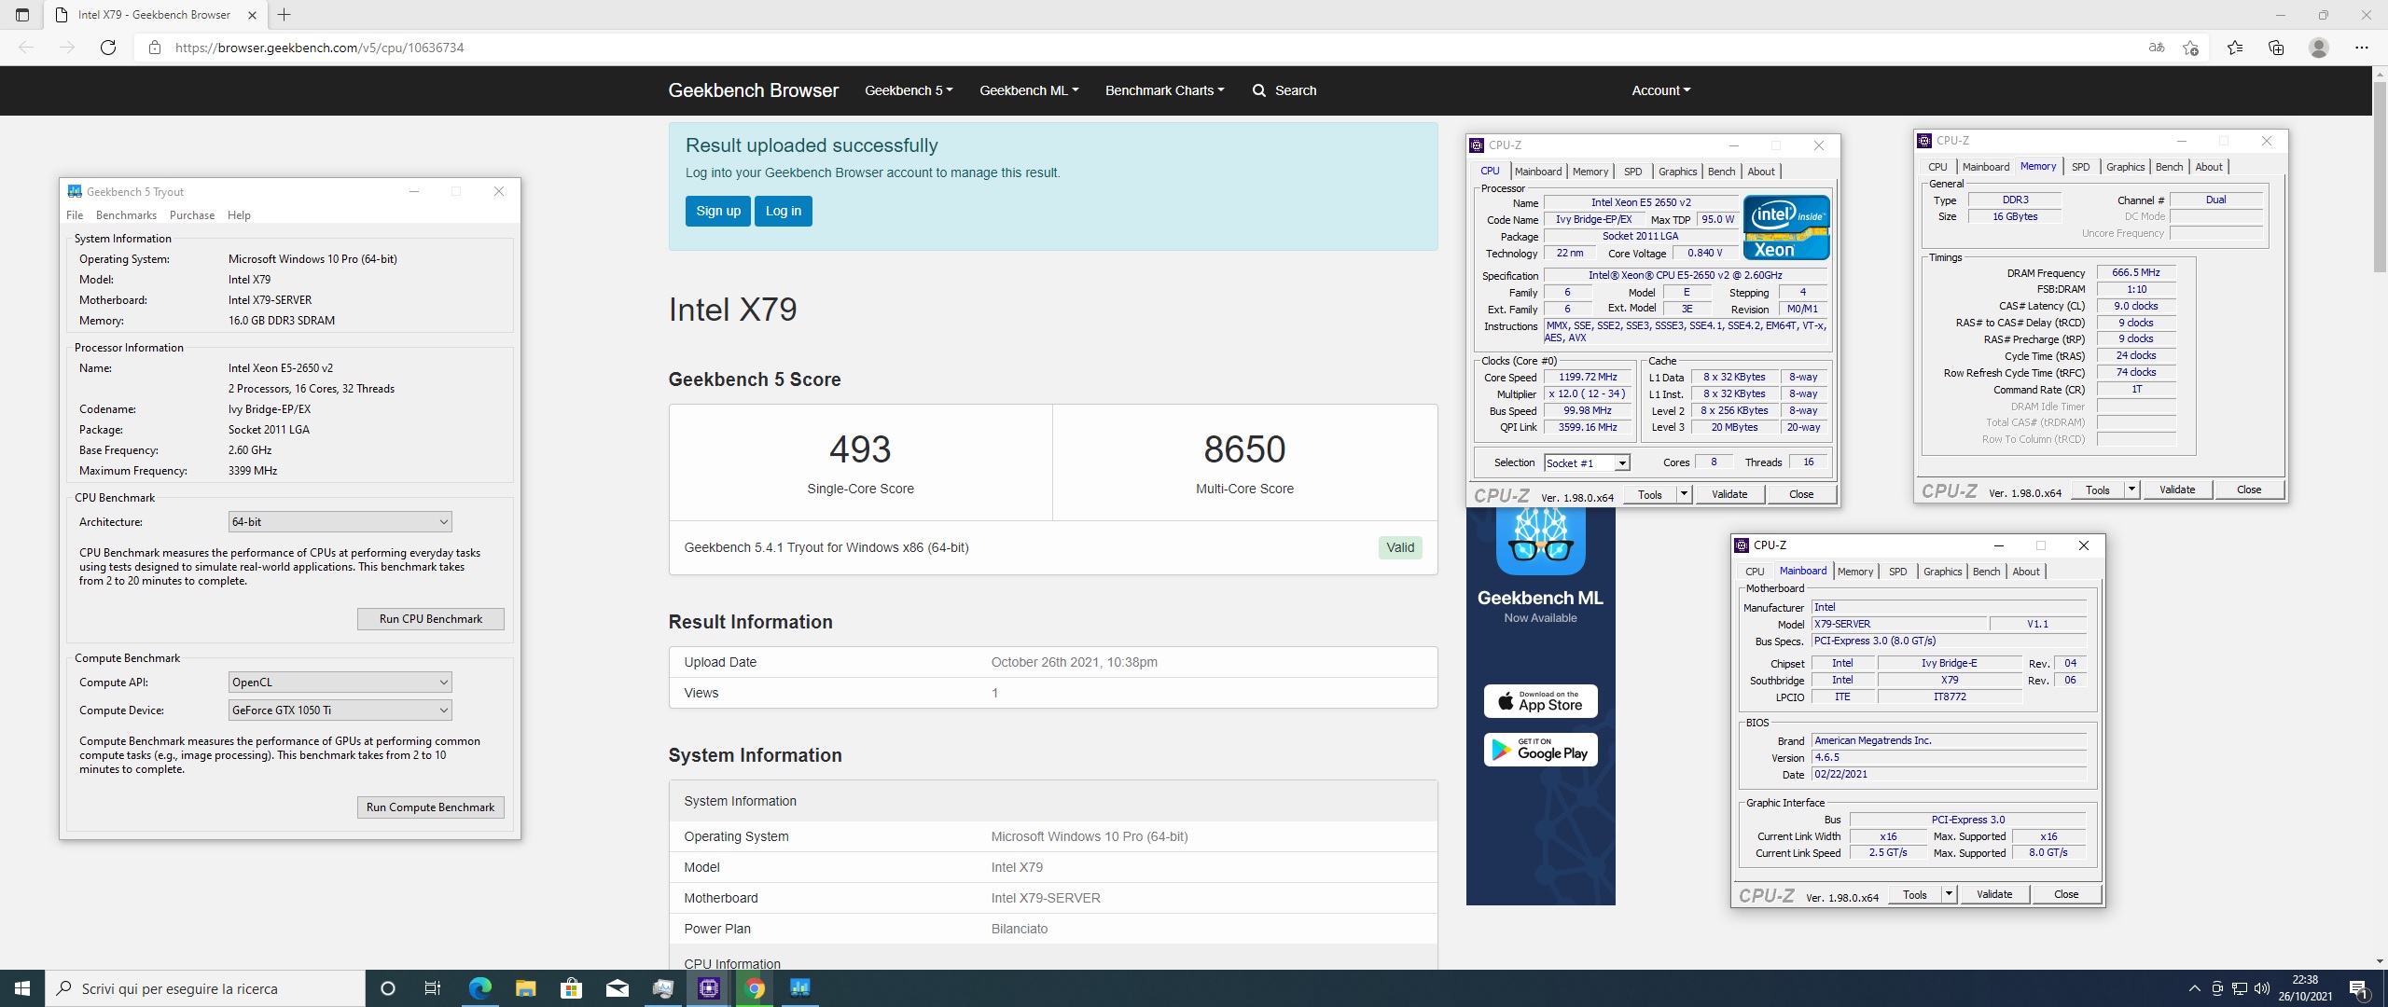Click the browser address bar URL
Image resolution: width=2388 pixels, height=1007 pixels.
(320, 48)
